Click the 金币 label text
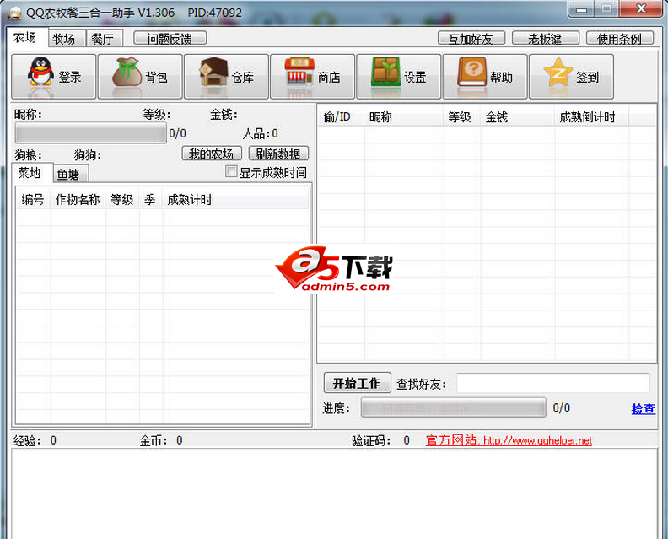 (x=154, y=440)
